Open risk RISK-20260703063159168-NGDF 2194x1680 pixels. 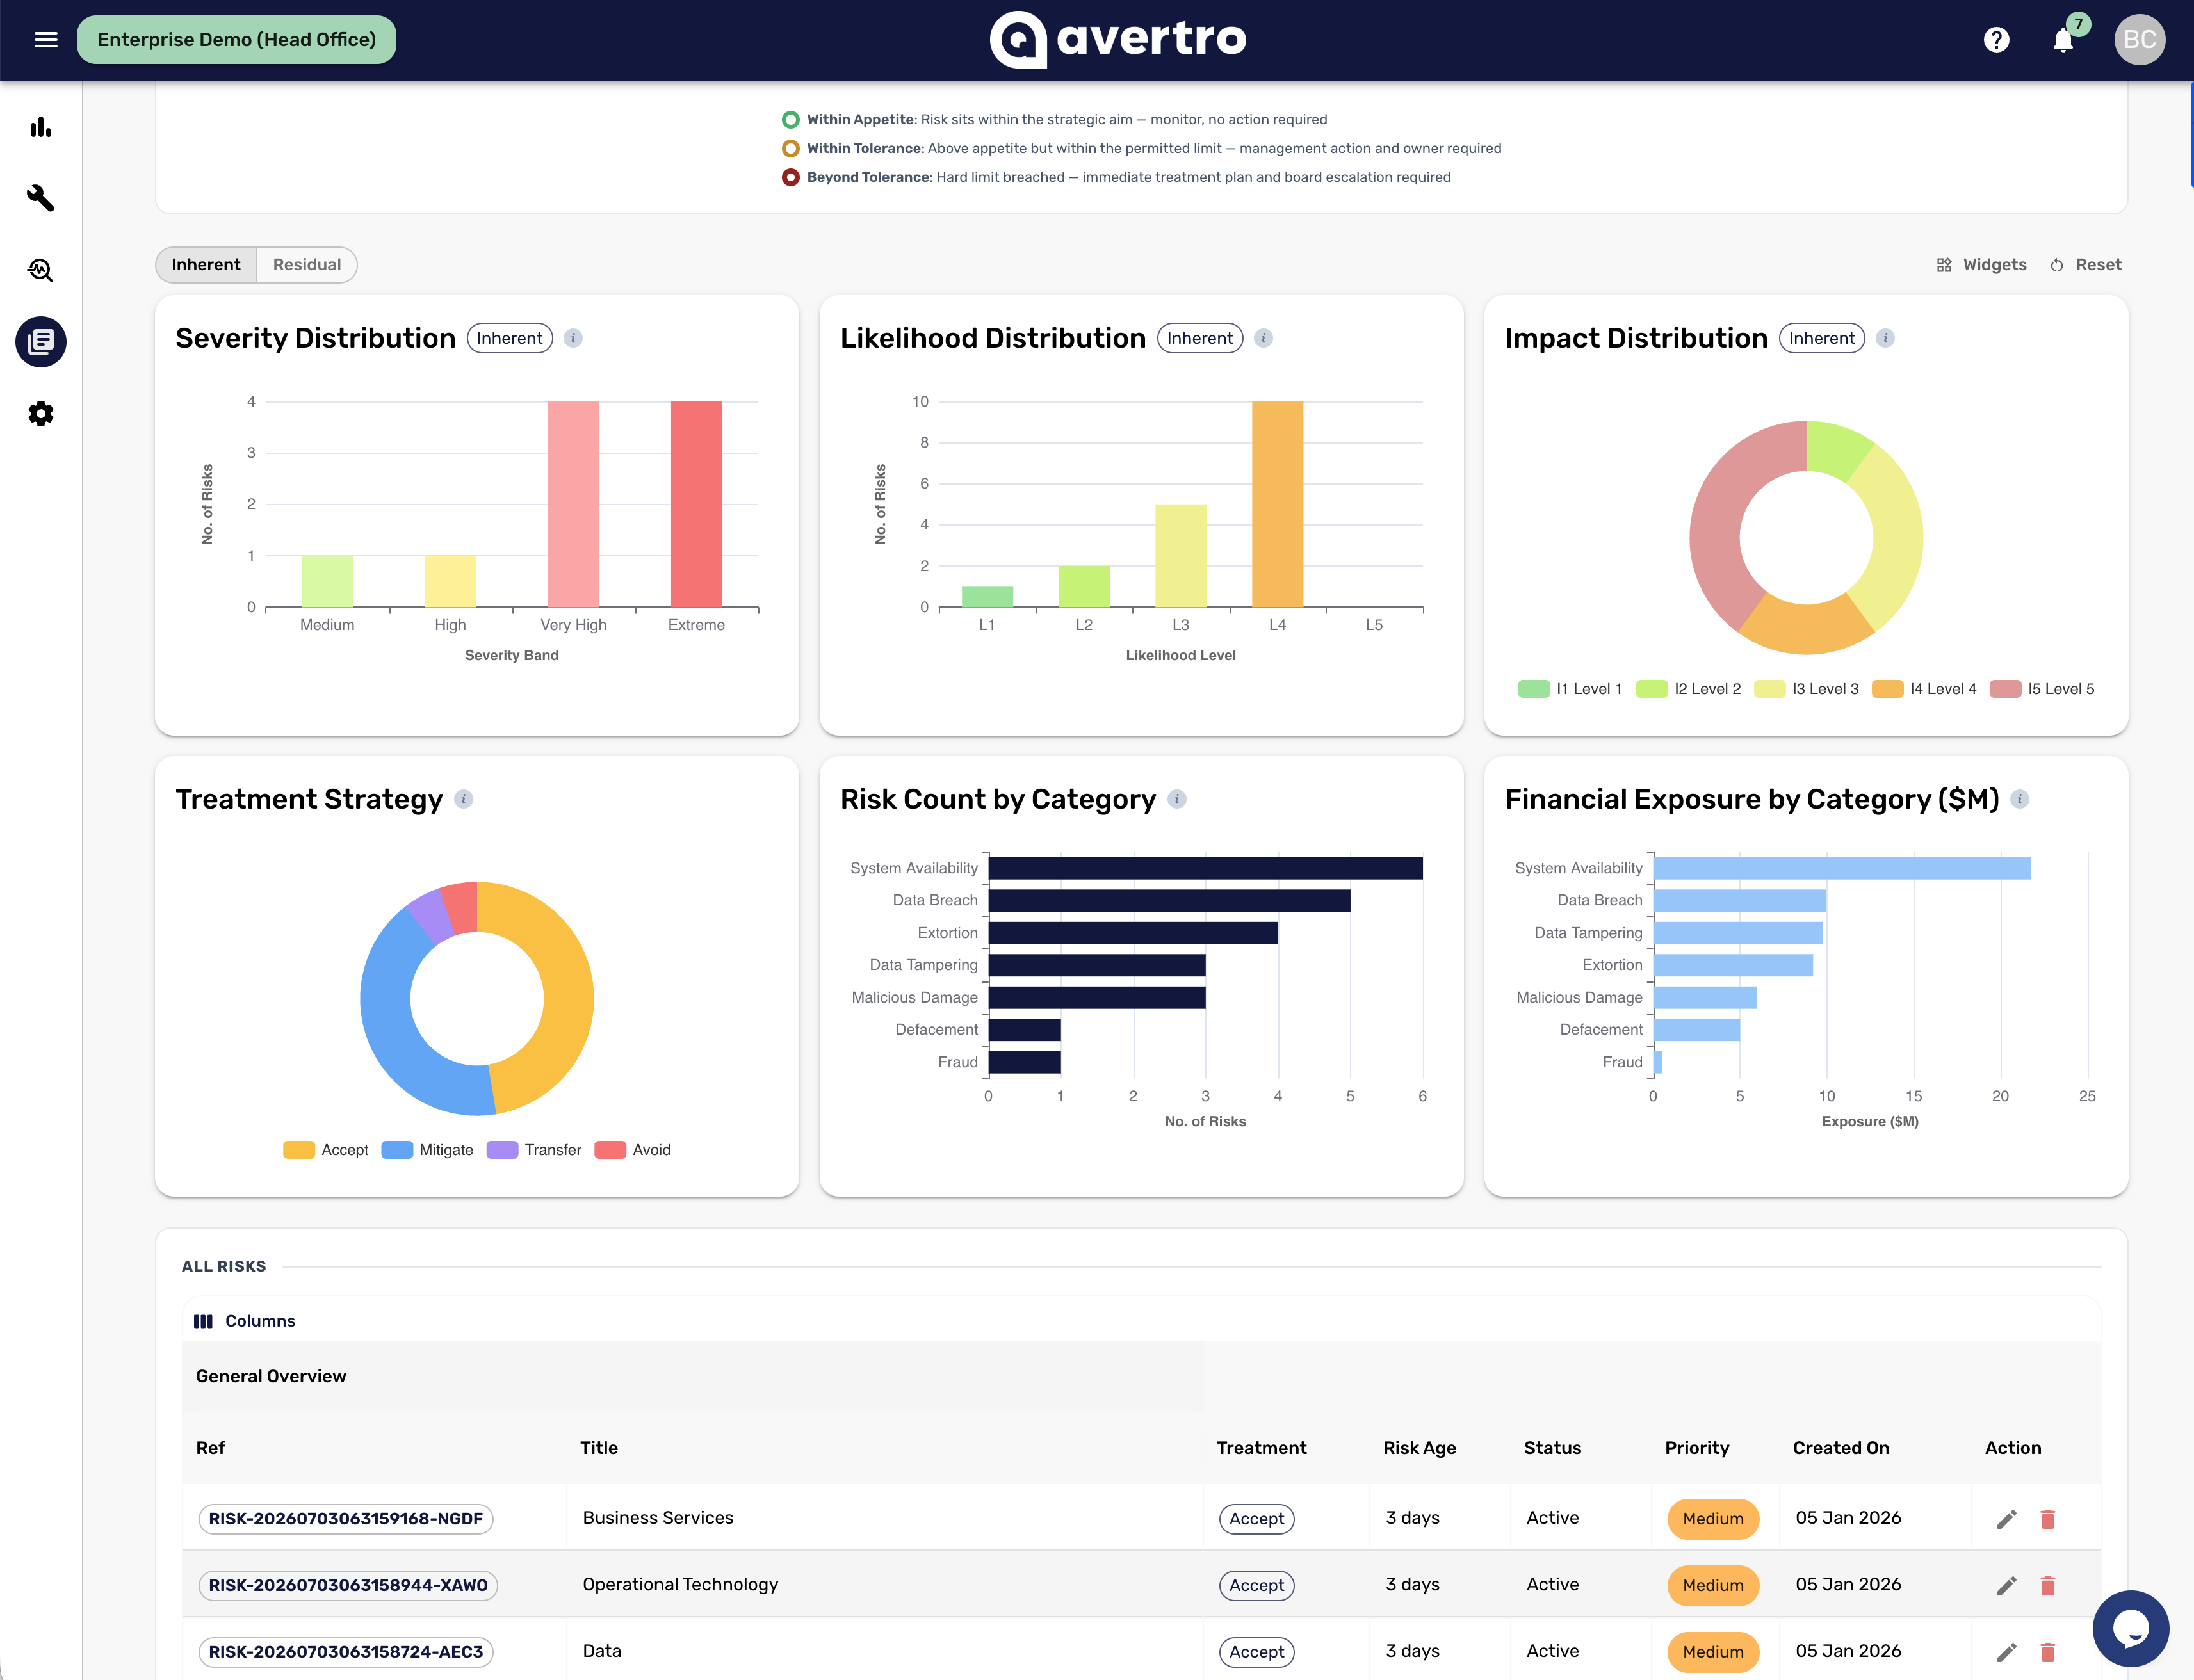coord(346,1519)
